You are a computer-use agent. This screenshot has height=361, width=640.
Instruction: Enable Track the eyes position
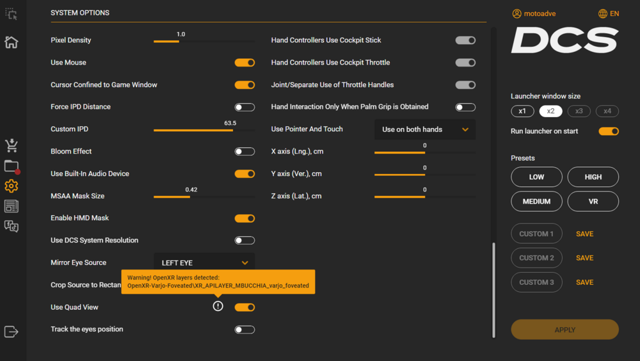click(x=244, y=330)
